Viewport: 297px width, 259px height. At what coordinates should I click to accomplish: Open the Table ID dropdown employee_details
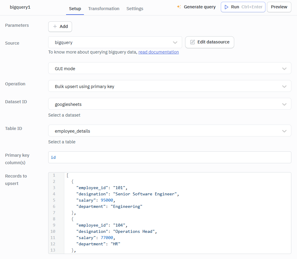point(170,131)
